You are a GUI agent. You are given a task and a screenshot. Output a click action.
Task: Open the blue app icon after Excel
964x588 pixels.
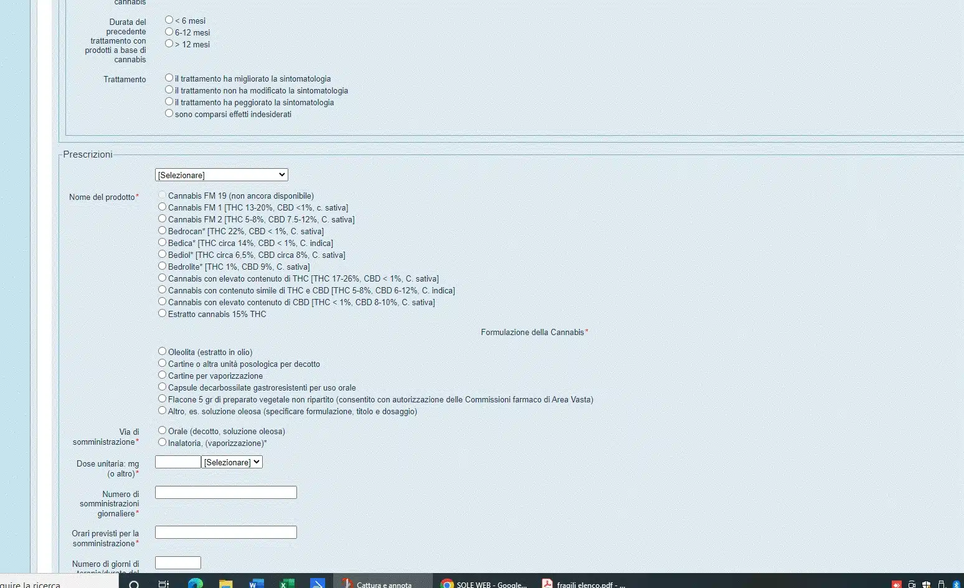(317, 584)
